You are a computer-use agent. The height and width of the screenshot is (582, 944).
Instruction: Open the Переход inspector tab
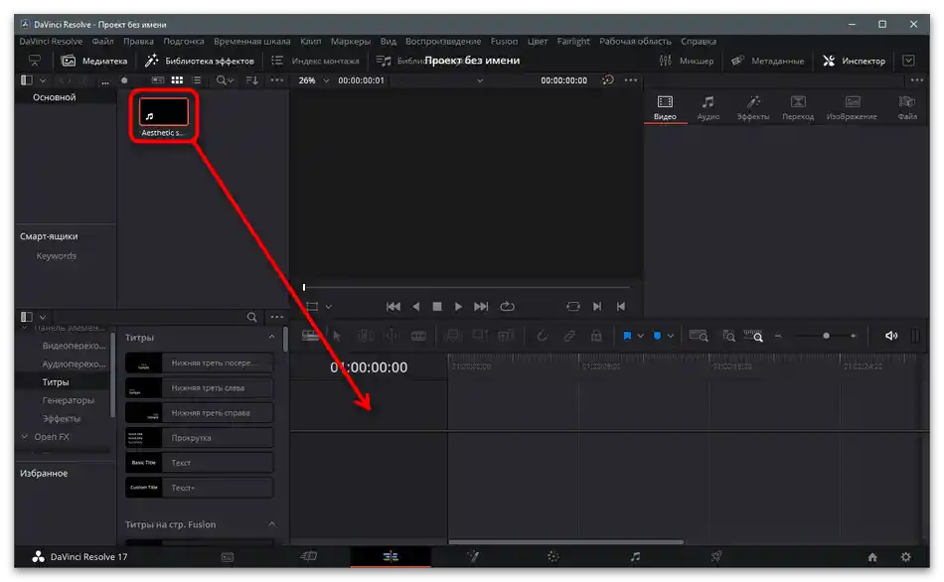(798, 108)
